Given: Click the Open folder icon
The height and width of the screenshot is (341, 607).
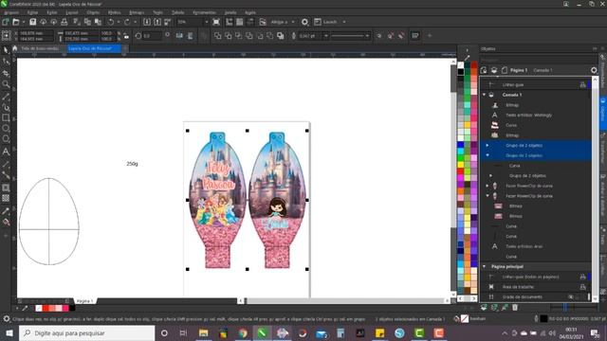Looking at the screenshot, I should click(x=16, y=22).
